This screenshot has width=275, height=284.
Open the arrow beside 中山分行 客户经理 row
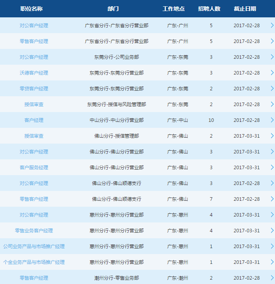[x=272, y=120]
